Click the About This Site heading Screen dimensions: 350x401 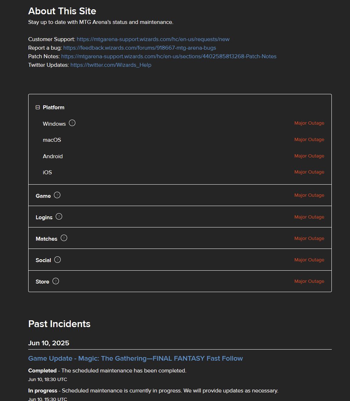[62, 11]
